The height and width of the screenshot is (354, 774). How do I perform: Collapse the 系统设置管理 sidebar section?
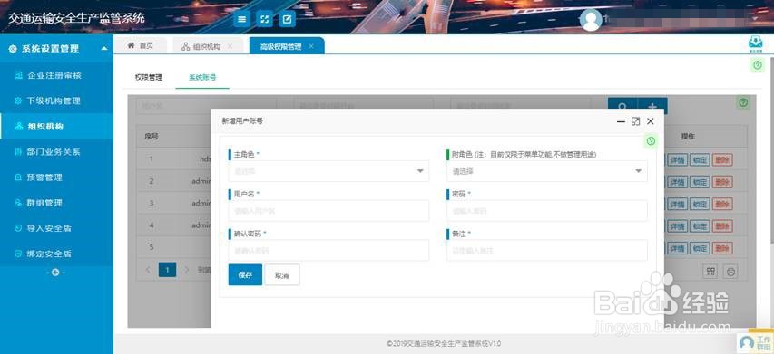[104, 49]
